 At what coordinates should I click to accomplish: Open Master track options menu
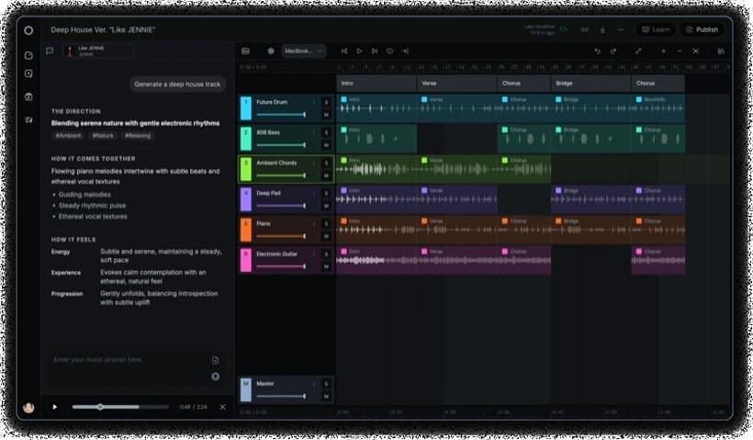pyautogui.click(x=315, y=384)
